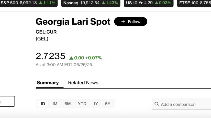Select the 6M chart range

(68, 104)
